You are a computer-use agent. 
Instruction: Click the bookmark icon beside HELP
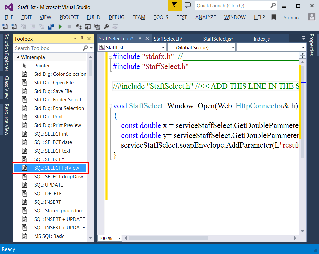click(x=274, y=17)
